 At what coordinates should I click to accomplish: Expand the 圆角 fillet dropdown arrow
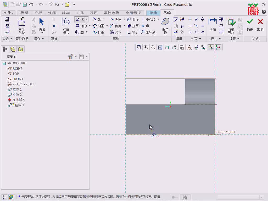click(124, 19)
